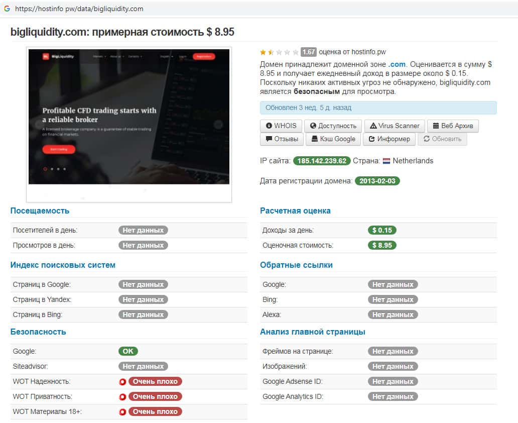Click Siteadvisor Нет данных badge
Viewport: 518px width, 423px height.
click(x=143, y=366)
